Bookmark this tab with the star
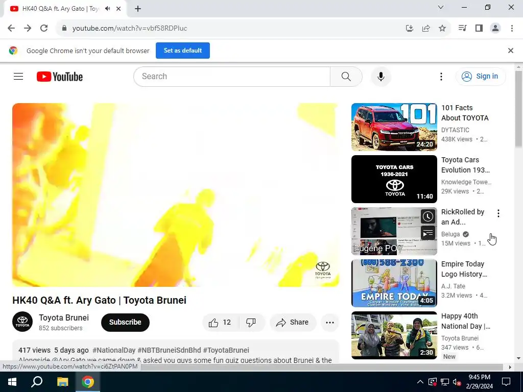This screenshot has height=392, width=523. 442,29
